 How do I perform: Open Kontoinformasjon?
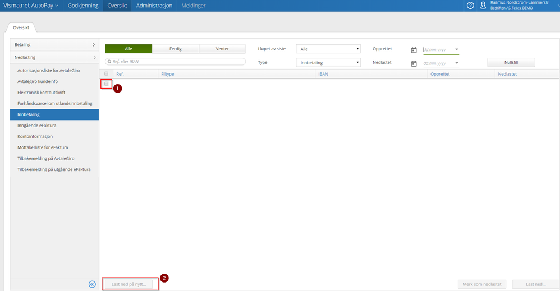54,136
